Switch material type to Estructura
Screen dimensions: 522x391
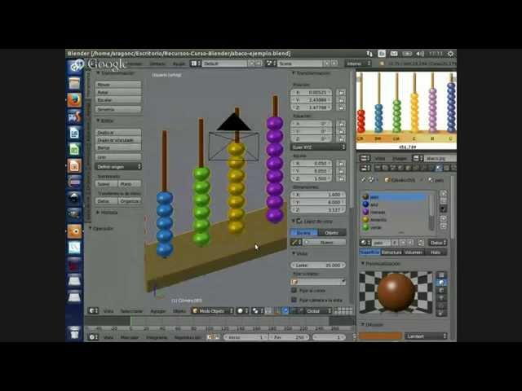(391, 253)
